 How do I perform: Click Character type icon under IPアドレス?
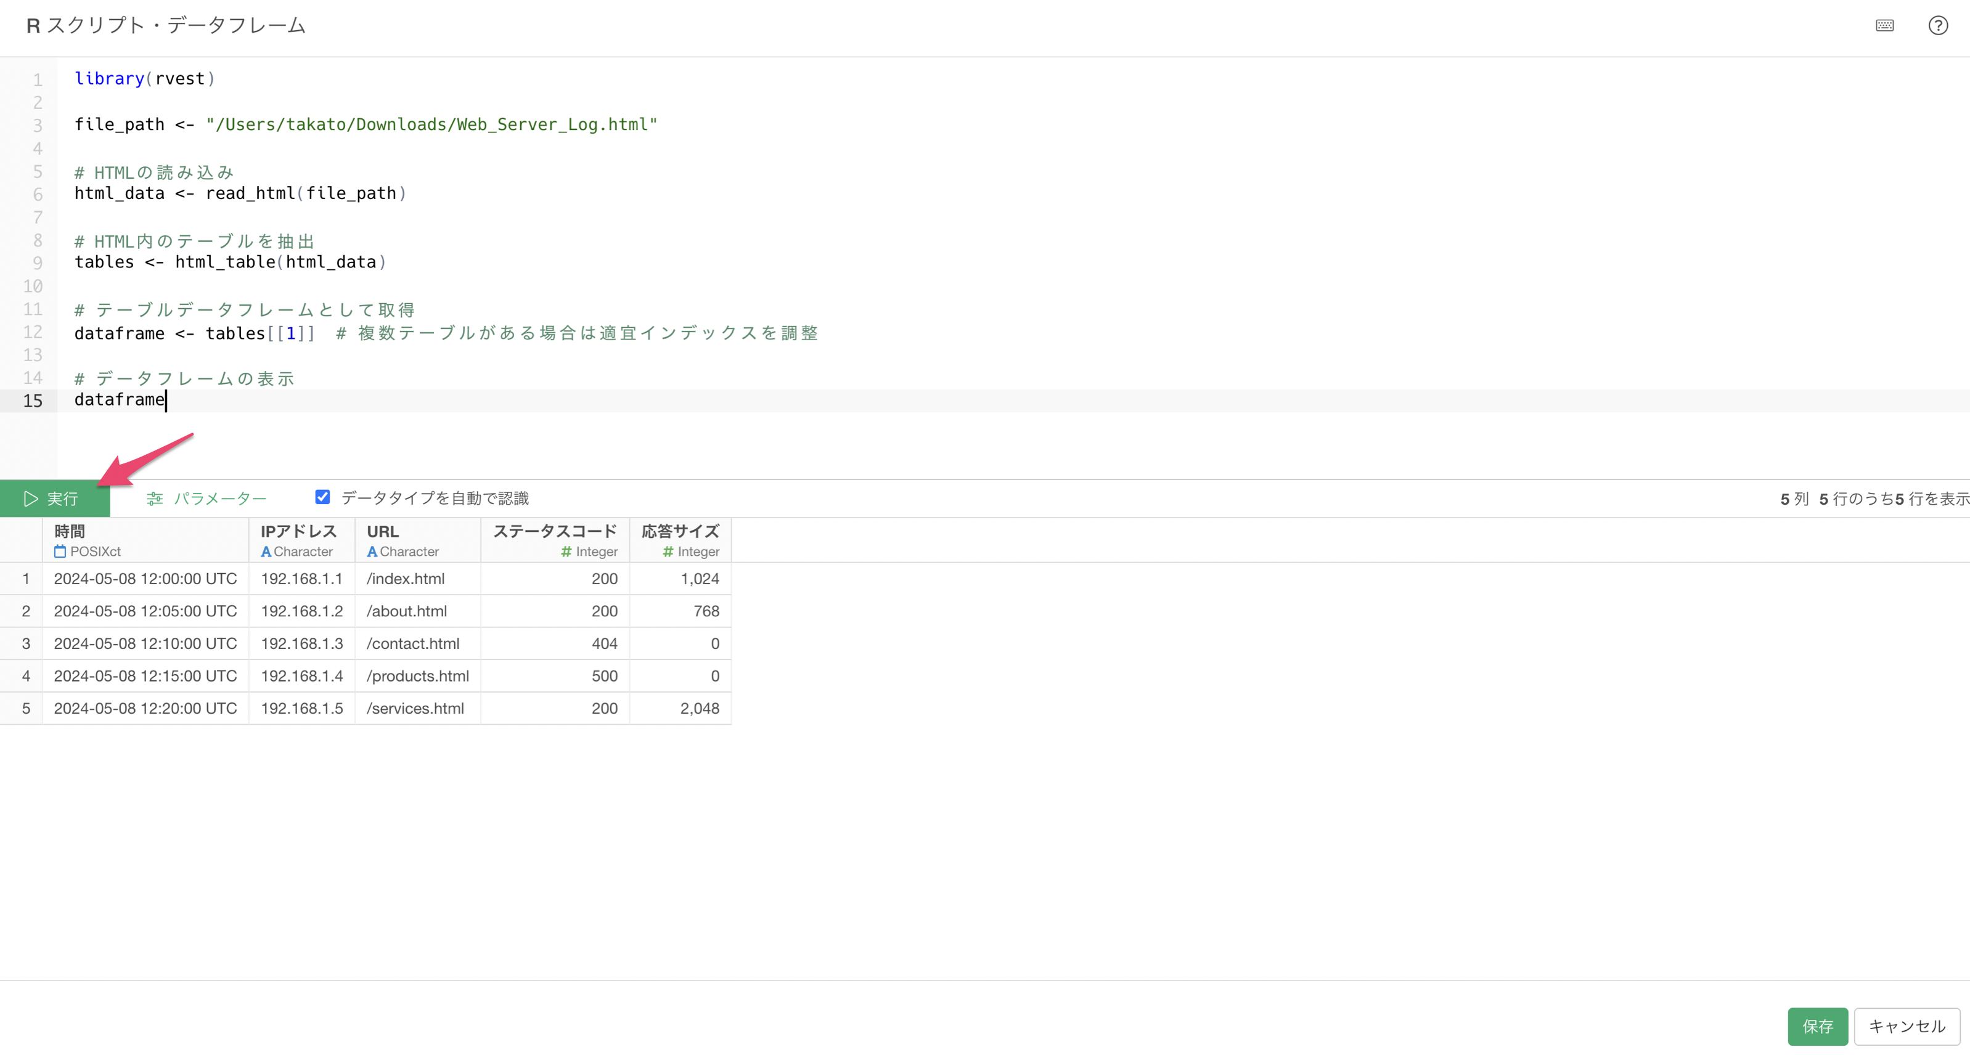click(266, 551)
